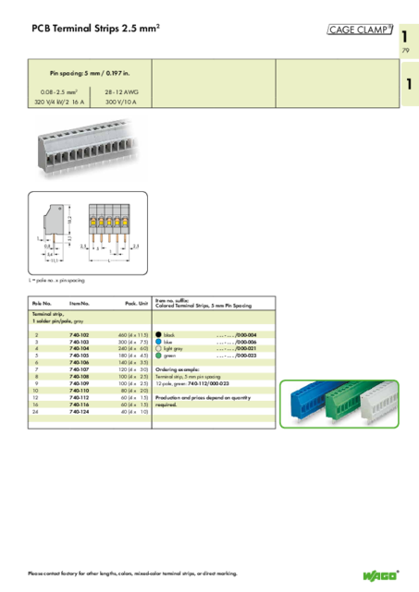The image size is (419, 592).
Task: Click the gray terminal strip product photo
Action: pyautogui.click(x=88, y=148)
